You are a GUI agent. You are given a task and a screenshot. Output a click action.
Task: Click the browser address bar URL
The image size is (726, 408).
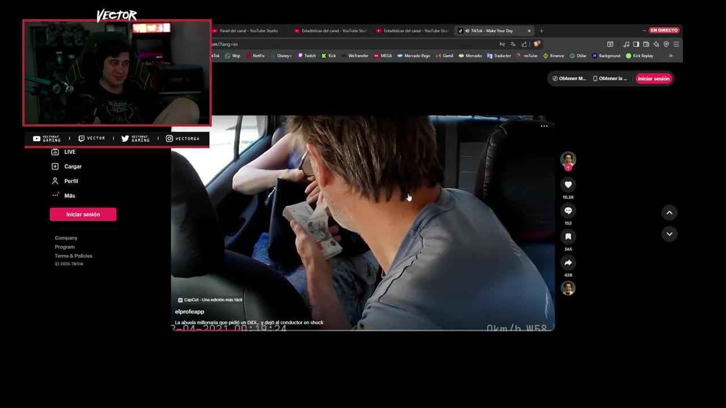point(225,44)
